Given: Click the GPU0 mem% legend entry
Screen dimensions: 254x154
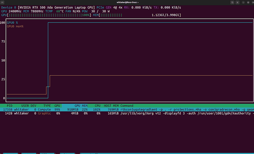Looking at the screenshot, I should point(15,26).
